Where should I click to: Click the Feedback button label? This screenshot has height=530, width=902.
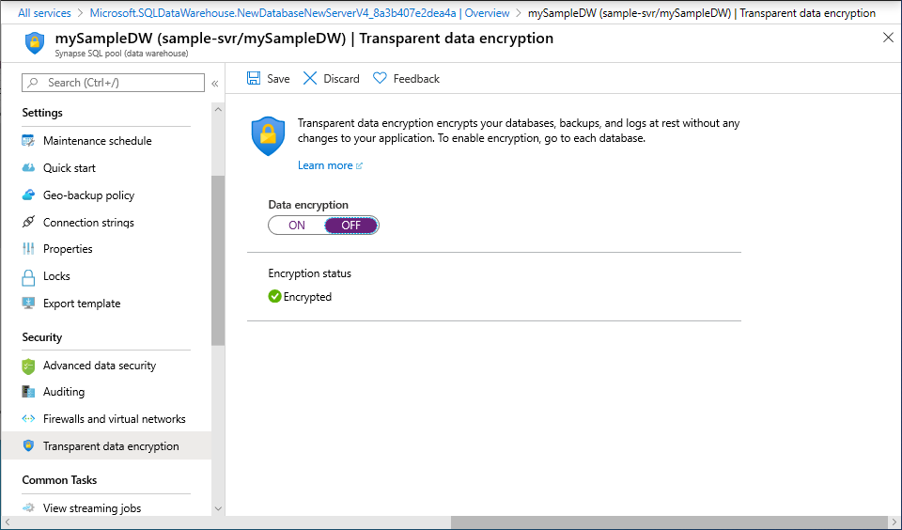coord(416,79)
